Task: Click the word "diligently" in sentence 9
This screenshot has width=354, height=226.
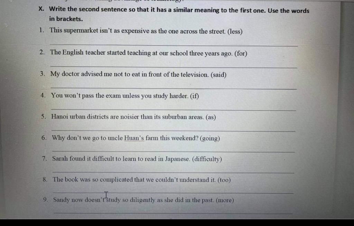Action: pyautogui.click(x=142, y=200)
